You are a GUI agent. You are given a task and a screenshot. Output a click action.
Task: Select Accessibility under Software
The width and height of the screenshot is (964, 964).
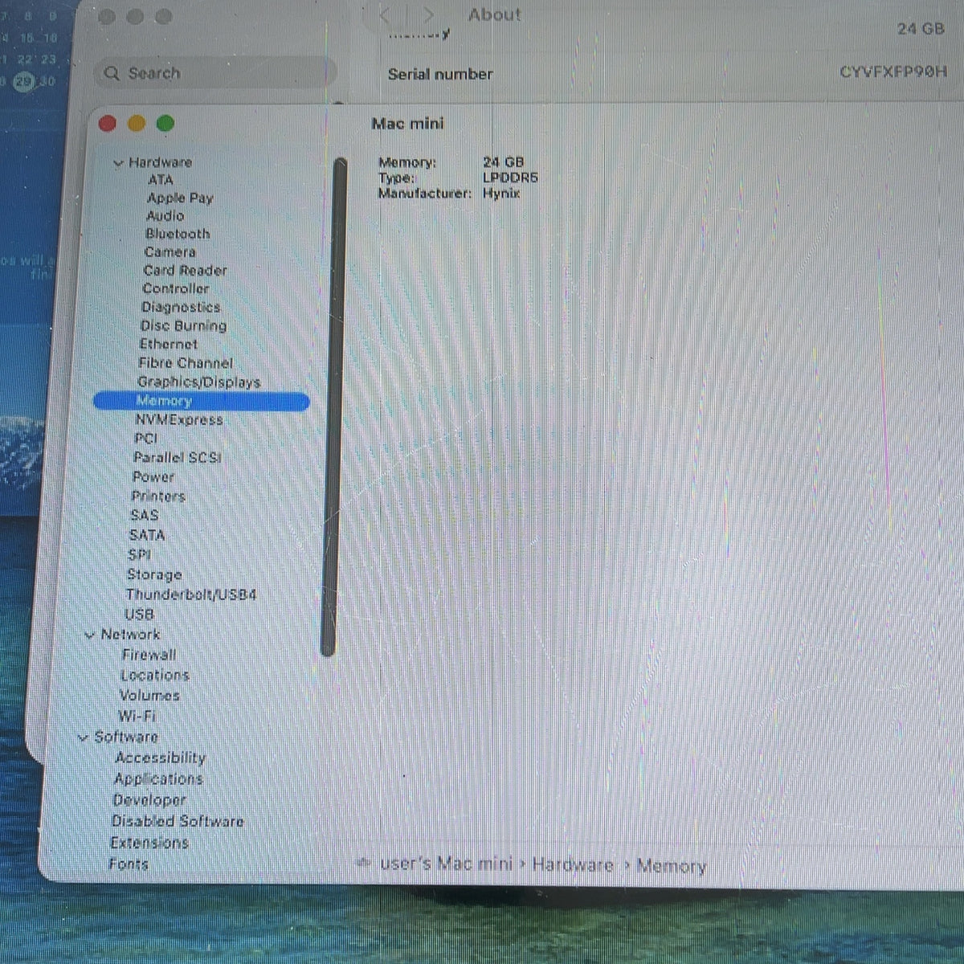(x=161, y=758)
